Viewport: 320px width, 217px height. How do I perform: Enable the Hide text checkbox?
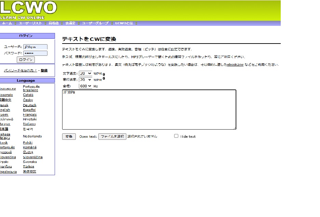click(x=176, y=136)
